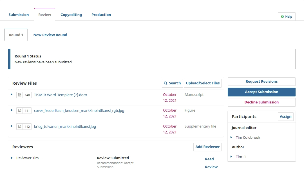Click the date next to the Supplementary file
The height and width of the screenshot is (171, 304).
170,129
